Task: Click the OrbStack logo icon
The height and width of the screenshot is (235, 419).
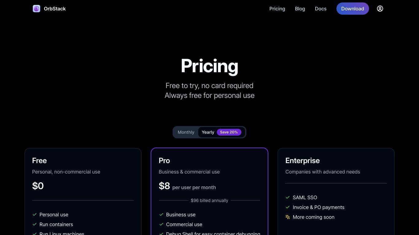Action: [37, 9]
